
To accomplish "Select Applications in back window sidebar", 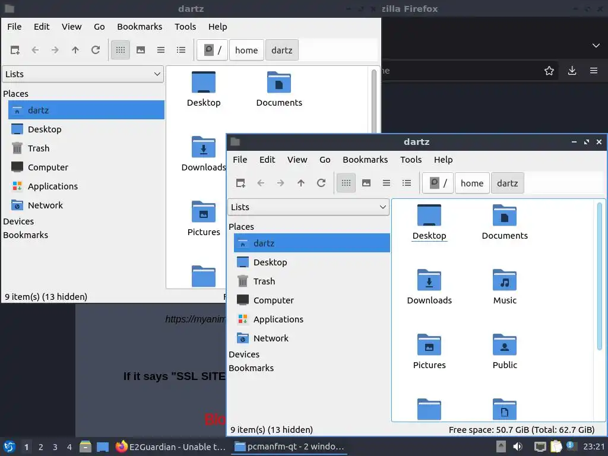I will pyautogui.click(x=86, y=186).
